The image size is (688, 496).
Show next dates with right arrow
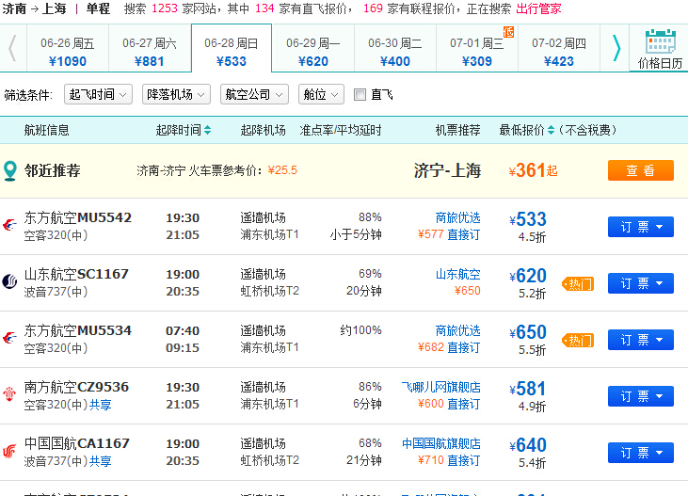click(616, 48)
